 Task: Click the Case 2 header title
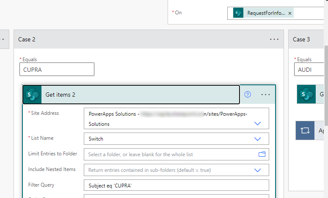(x=27, y=39)
